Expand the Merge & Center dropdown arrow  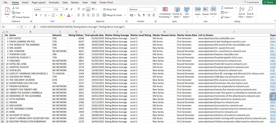(x=125, y=15)
